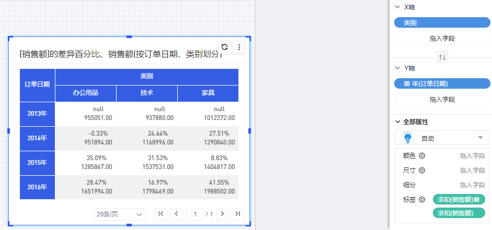Open the three-dot more options menu

coord(238,47)
